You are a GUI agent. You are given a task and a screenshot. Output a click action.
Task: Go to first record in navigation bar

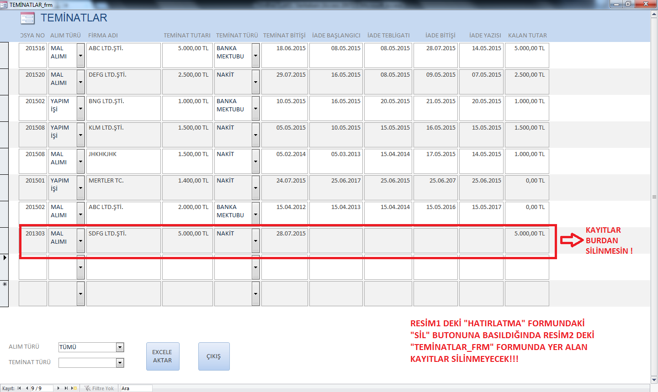click(x=19, y=388)
